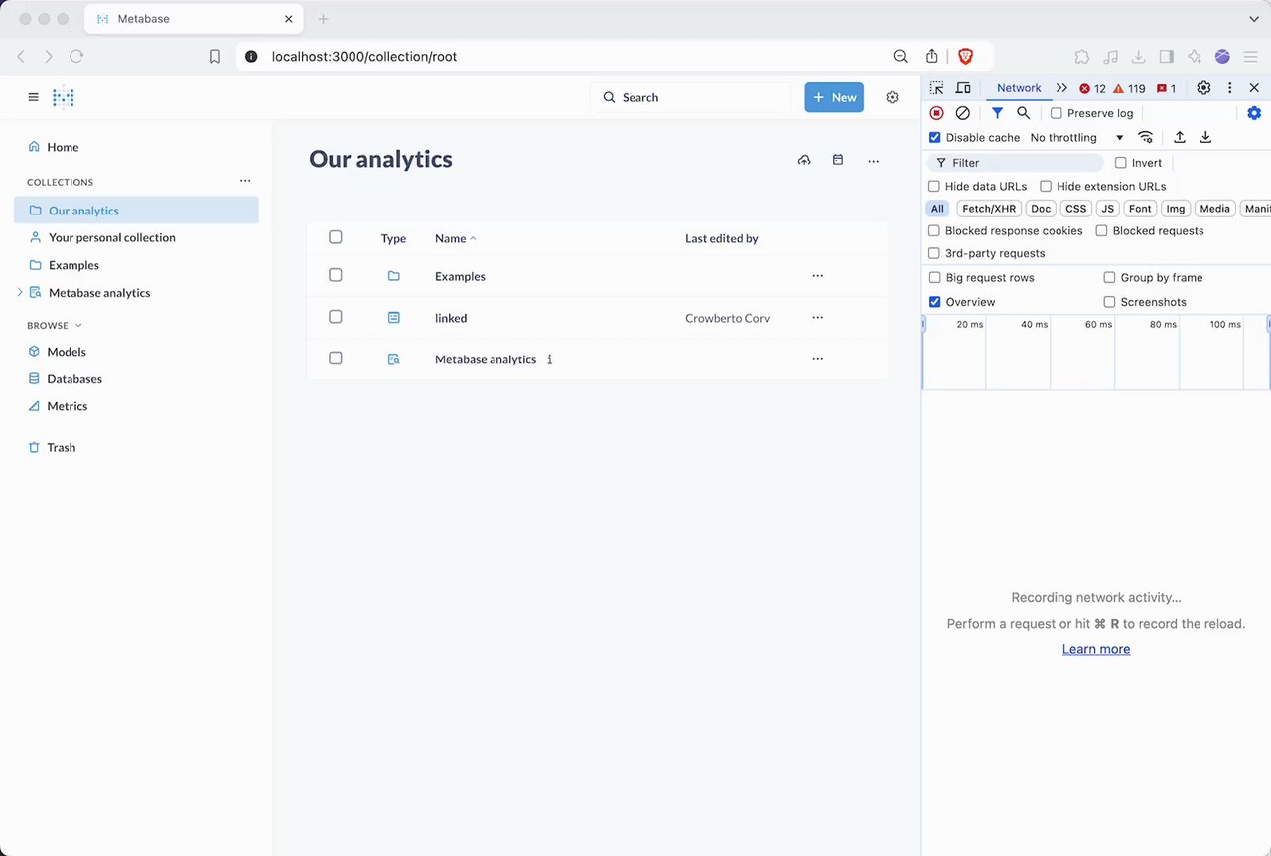The image size is (1271, 856).
Task: Click the Metabase analytics info icon
Action: tap(550, 359)
